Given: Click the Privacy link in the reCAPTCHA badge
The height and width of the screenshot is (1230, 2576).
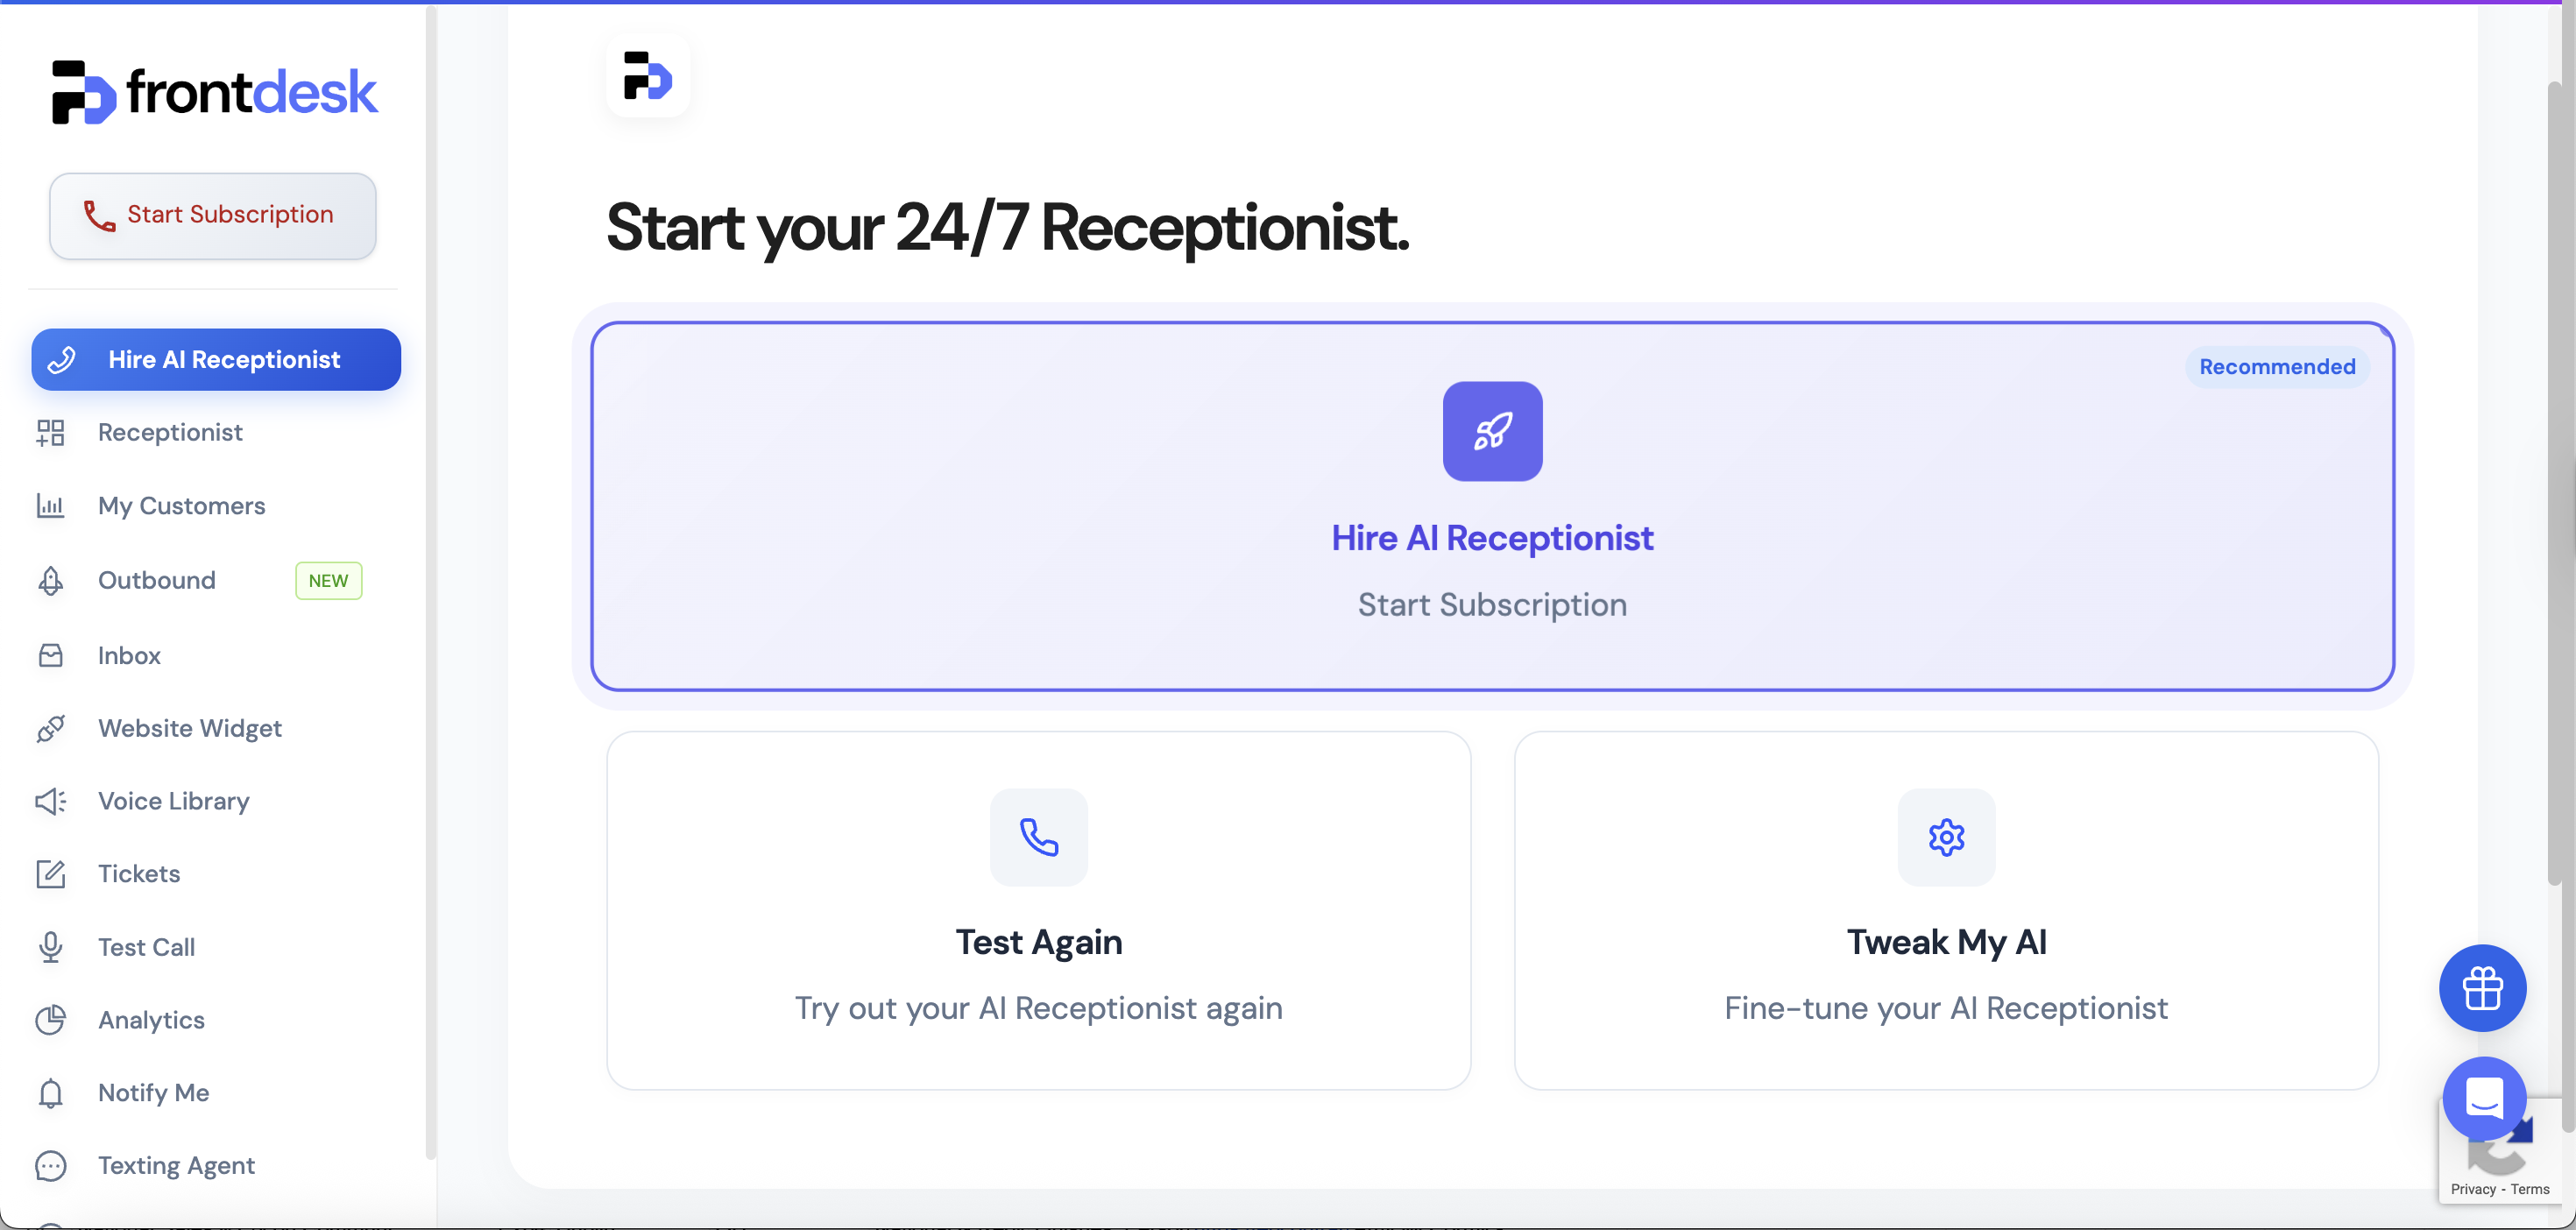Looking at the screenshot, I should 2472,1189.
